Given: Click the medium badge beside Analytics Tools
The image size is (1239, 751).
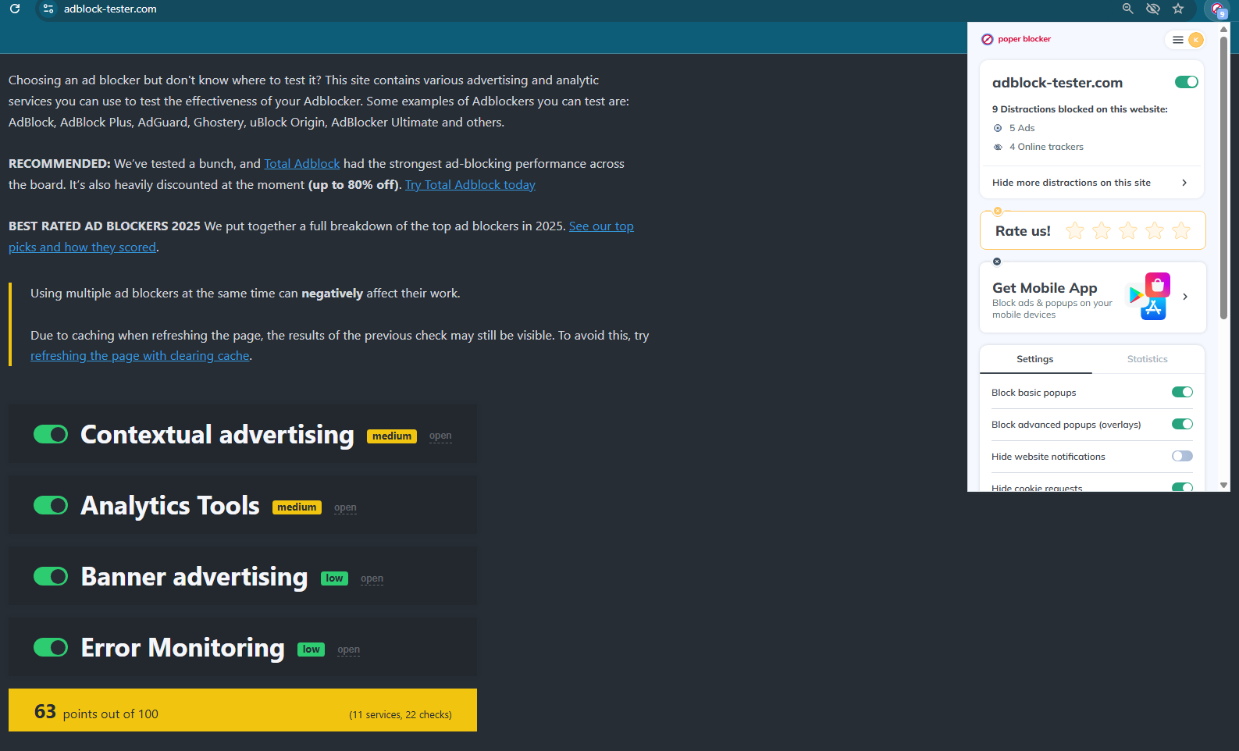Looking at the screenshot, I should click(x=297, y=507).
